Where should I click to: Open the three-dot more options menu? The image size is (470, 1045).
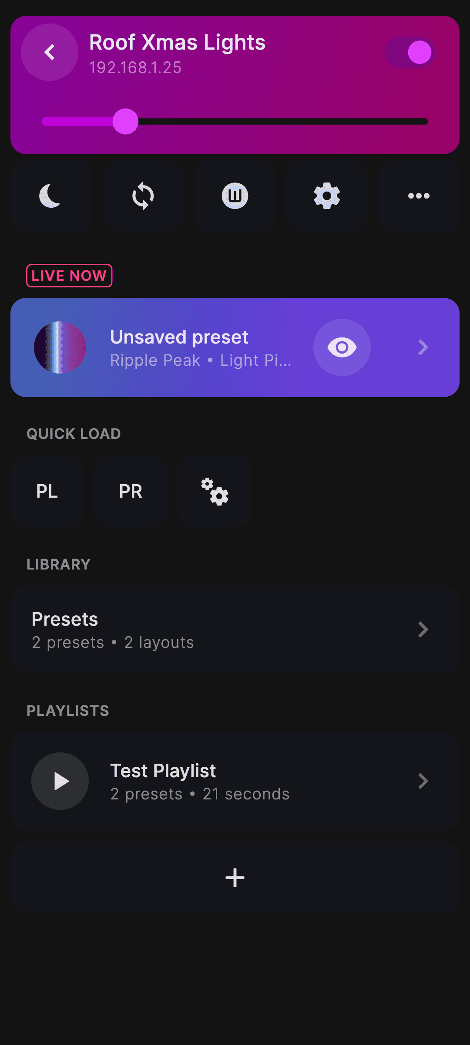(419, 196)
